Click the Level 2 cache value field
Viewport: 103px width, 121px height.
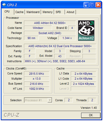(83, 84)
